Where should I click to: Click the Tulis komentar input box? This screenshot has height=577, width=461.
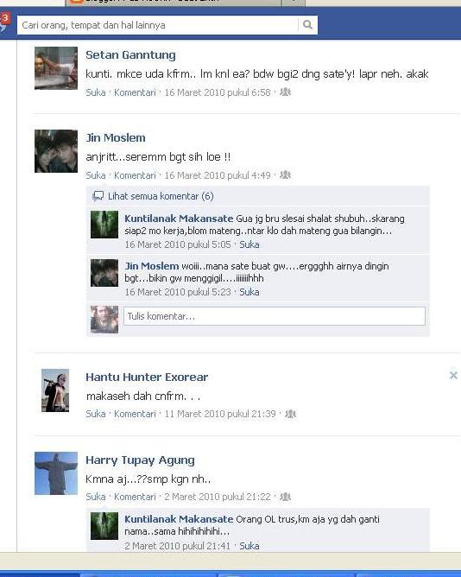(x=275, y=316)
